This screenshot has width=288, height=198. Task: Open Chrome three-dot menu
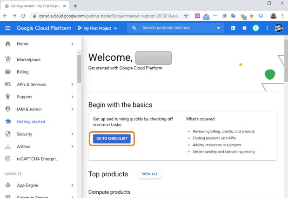pos(282,16)
